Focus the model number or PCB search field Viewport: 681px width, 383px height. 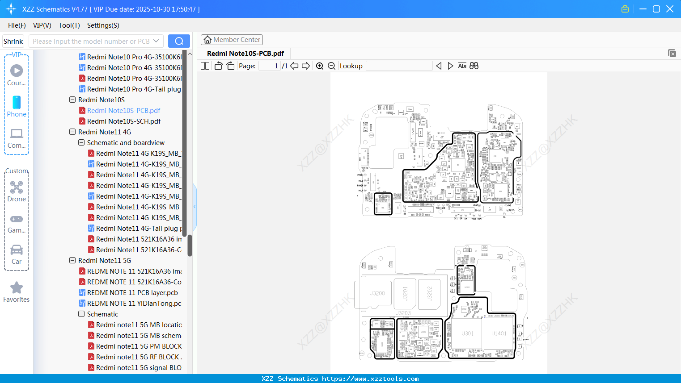click(91, 41)
